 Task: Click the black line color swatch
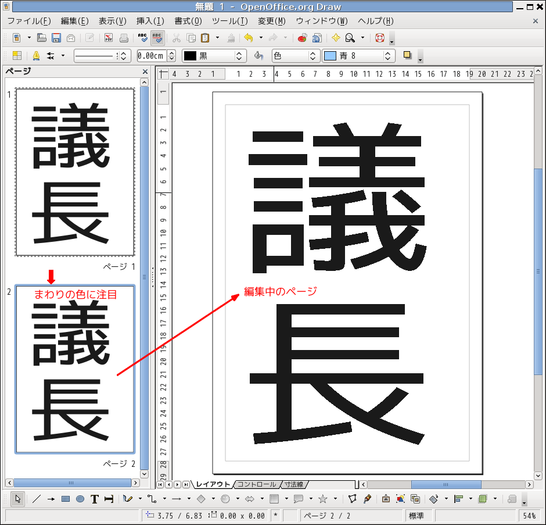point(190,56)
